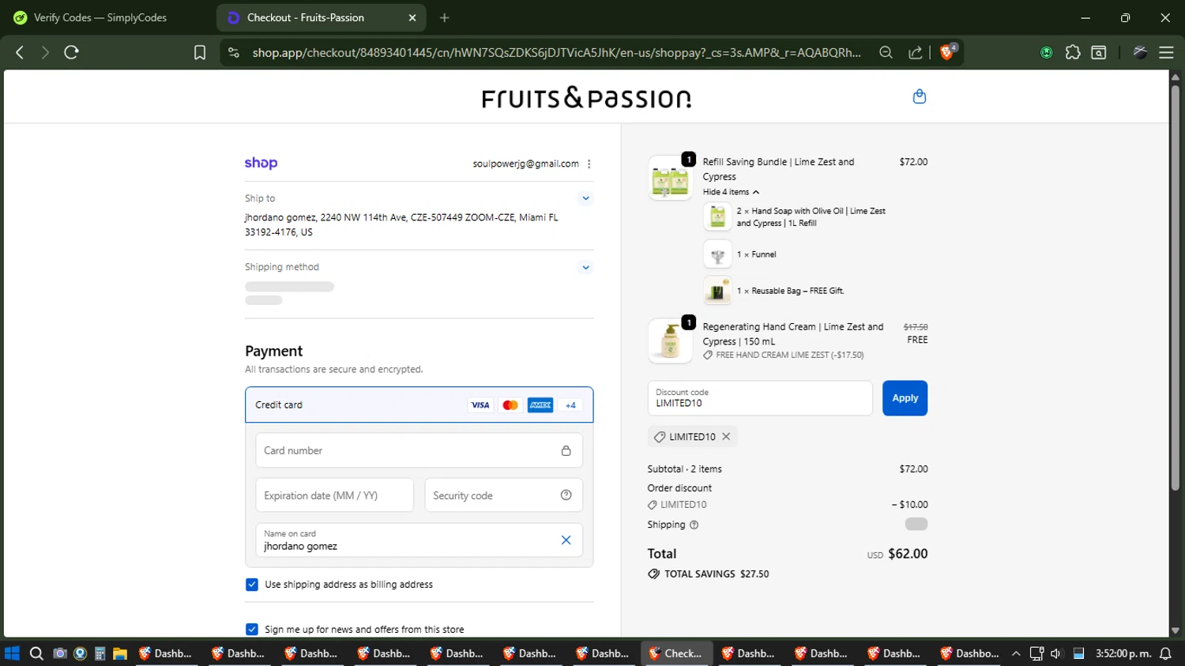Click the Fruits & Passion logo
The image size is (1185, 666).
click(586, 97)
